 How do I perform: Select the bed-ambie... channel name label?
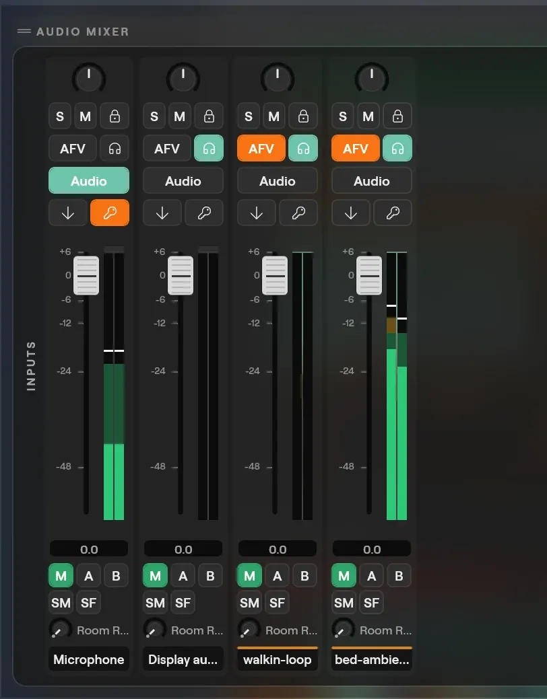pos(371,659)
